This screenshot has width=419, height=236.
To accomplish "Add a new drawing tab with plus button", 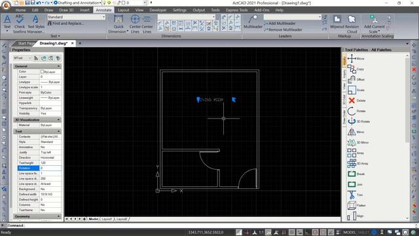I will [80, 43].
